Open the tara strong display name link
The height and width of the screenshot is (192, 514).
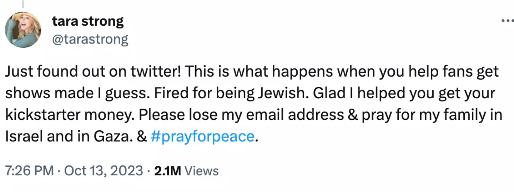click(88, 22)
